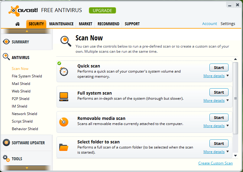Viewport: 243px width, 172px height.
Task: Expand More details arrow for Full system scan
Action: 228,101
